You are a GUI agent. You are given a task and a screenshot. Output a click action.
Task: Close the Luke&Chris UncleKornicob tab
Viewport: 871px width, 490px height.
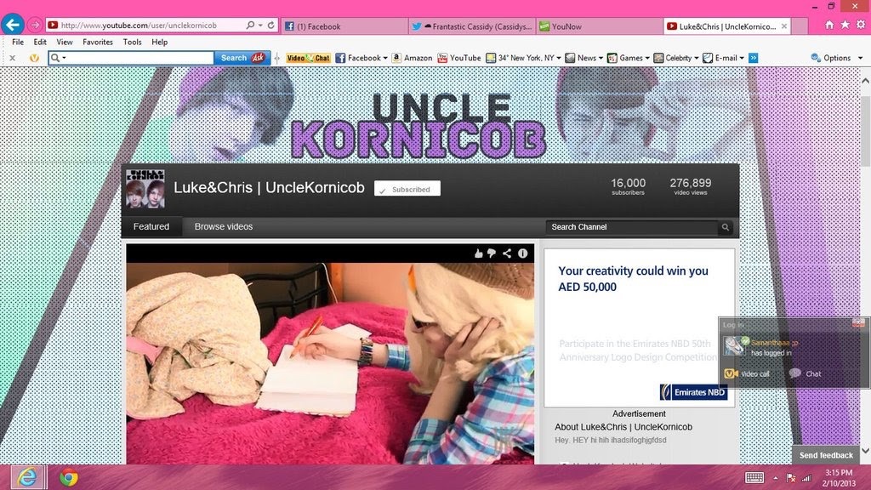[783, 26]
